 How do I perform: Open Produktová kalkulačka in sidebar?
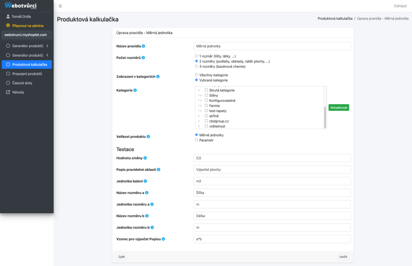(27, 65)
